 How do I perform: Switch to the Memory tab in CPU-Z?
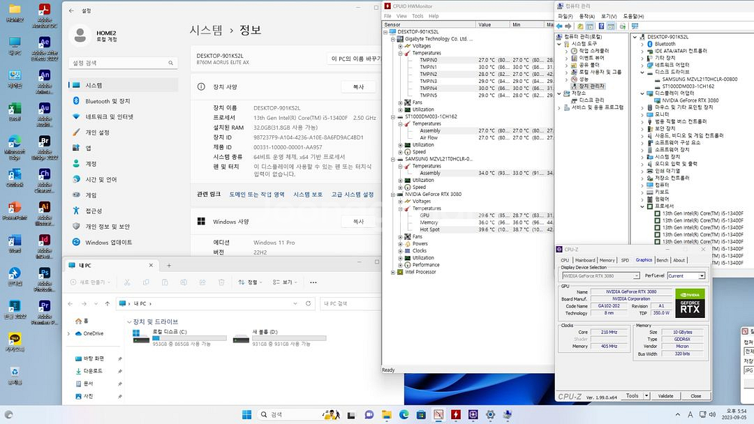click(607, 260)
